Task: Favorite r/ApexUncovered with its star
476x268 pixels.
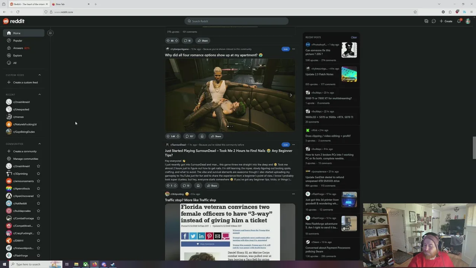Action: pyautogui.click(x=38, y=196)
